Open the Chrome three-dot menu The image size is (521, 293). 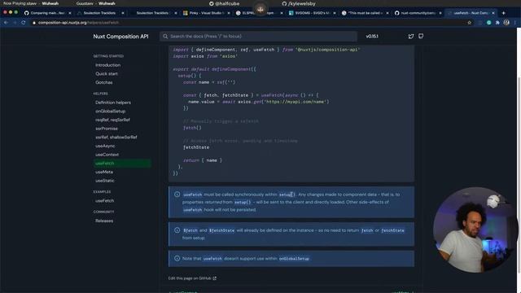click(514, 23)
